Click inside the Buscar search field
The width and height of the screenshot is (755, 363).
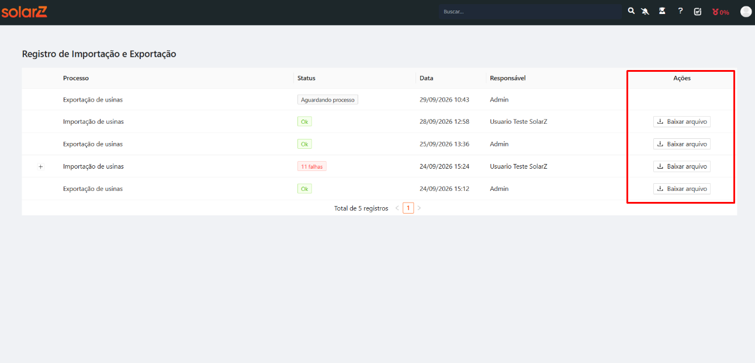point(531,12)
